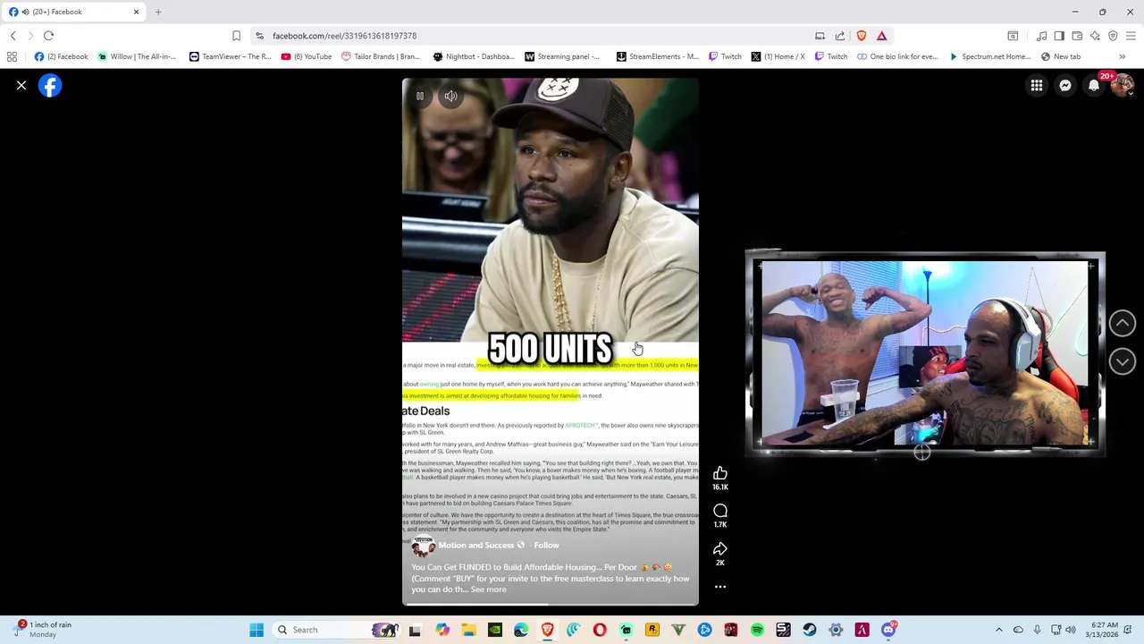Open Facebook notifications bell
Viewport: 1144px width, 644px height.
tap(1094, 86)
